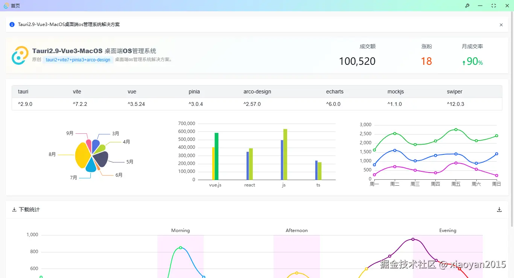Click the blue info icon in alert banner
This screenshot has height=278, width=514.
click(x=12, y=24)
